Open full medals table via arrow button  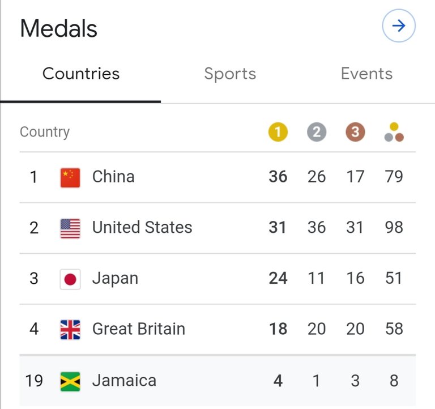click(398, 26)
